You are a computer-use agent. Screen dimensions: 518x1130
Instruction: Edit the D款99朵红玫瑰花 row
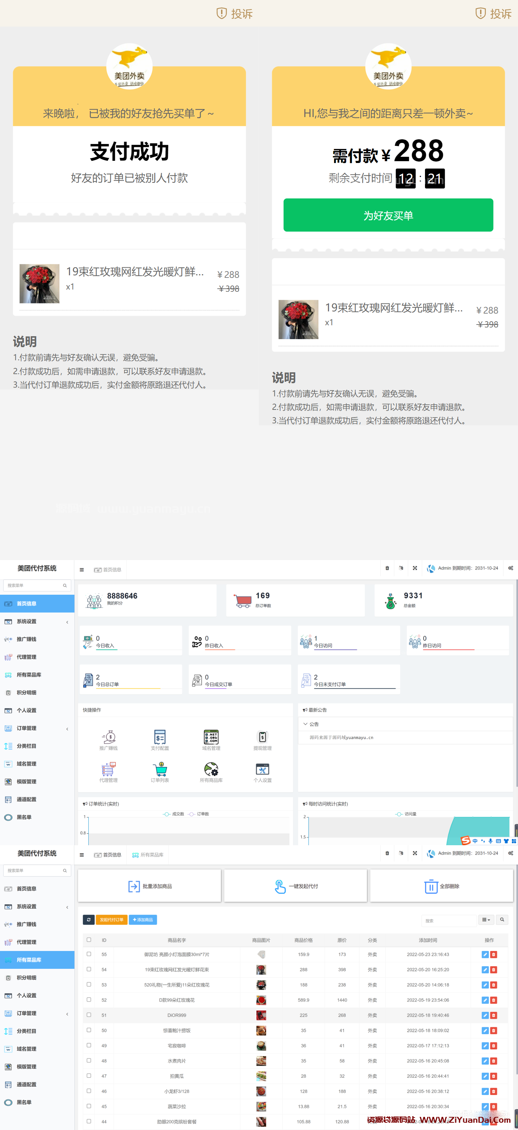tap(485, 1000)
